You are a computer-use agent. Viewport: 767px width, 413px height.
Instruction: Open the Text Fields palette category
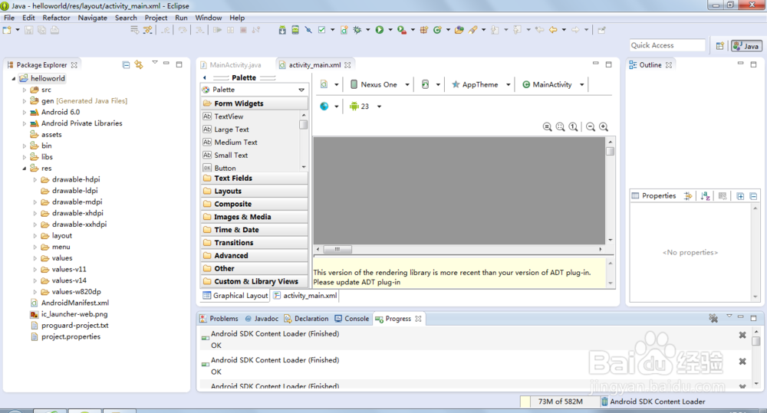(255, 179)
